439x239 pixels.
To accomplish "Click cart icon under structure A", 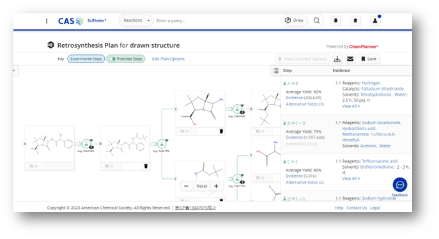I will [34, 166].
